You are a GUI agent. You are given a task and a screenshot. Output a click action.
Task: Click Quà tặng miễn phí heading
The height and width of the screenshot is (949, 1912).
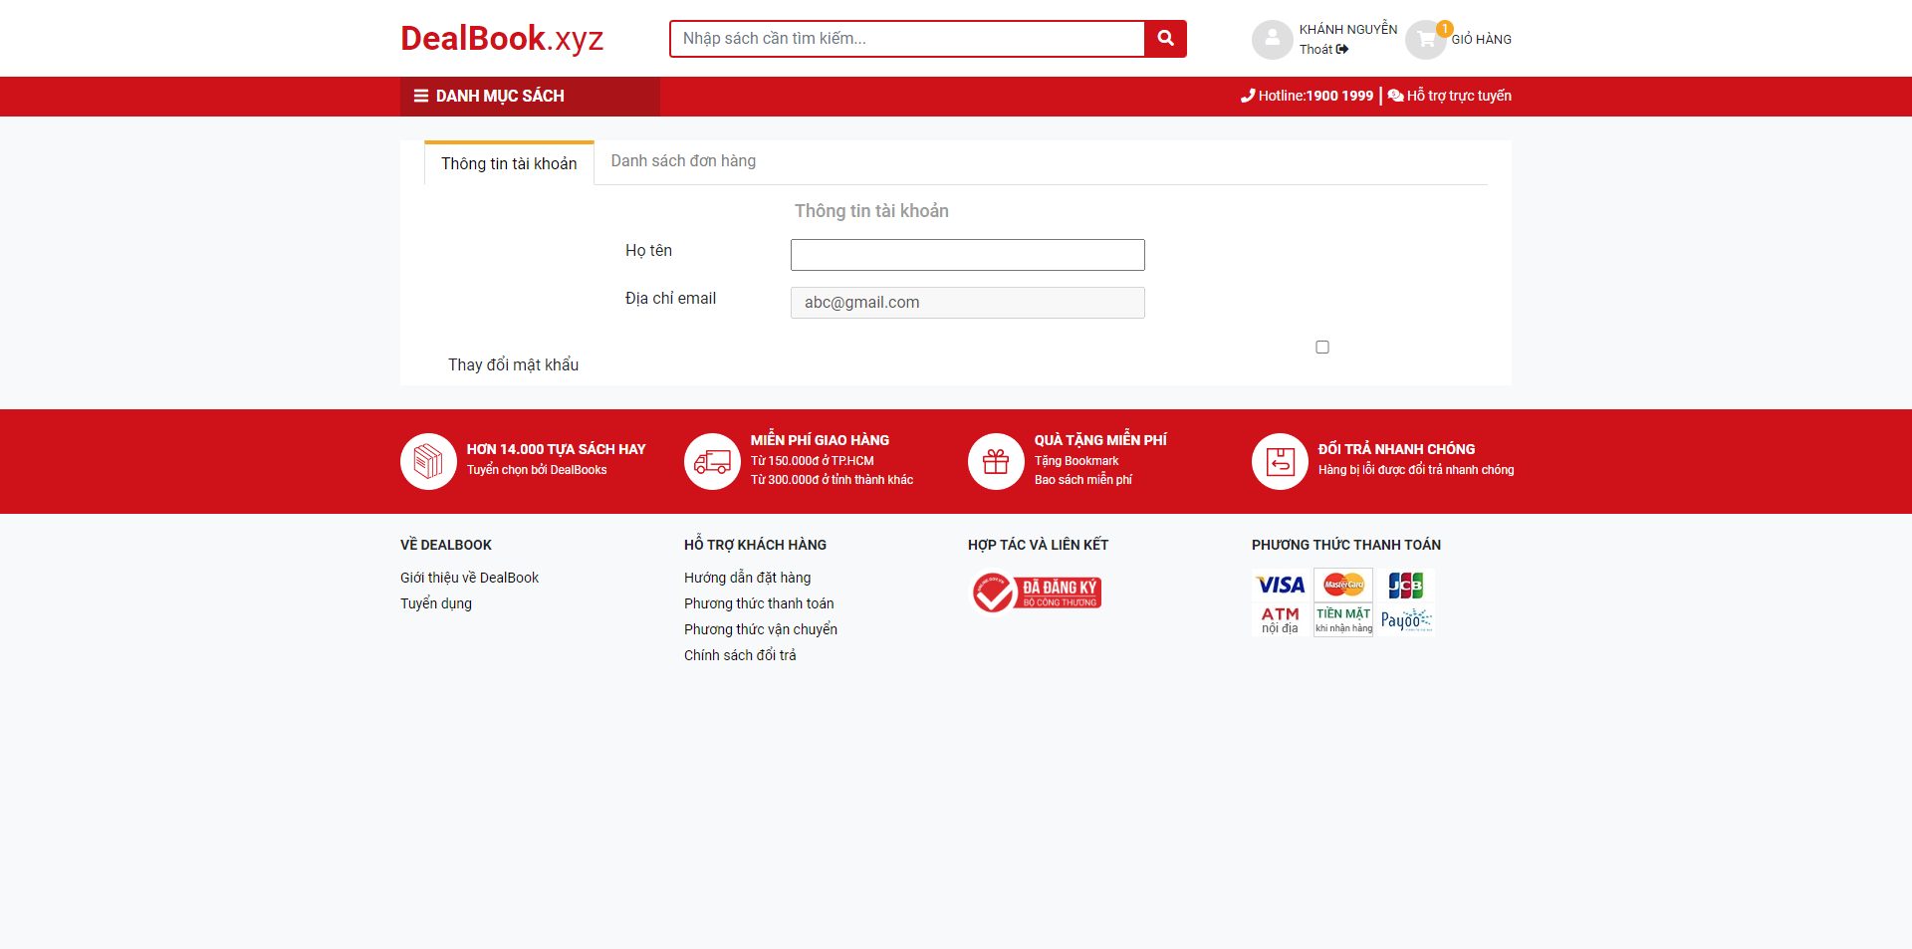click(x=1100, y=440)
